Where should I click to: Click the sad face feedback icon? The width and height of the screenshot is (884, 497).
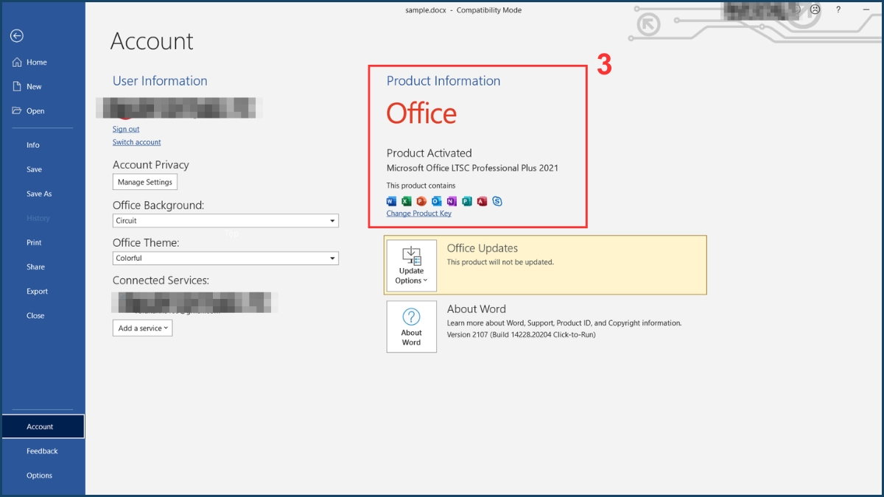tap(815, 10)
